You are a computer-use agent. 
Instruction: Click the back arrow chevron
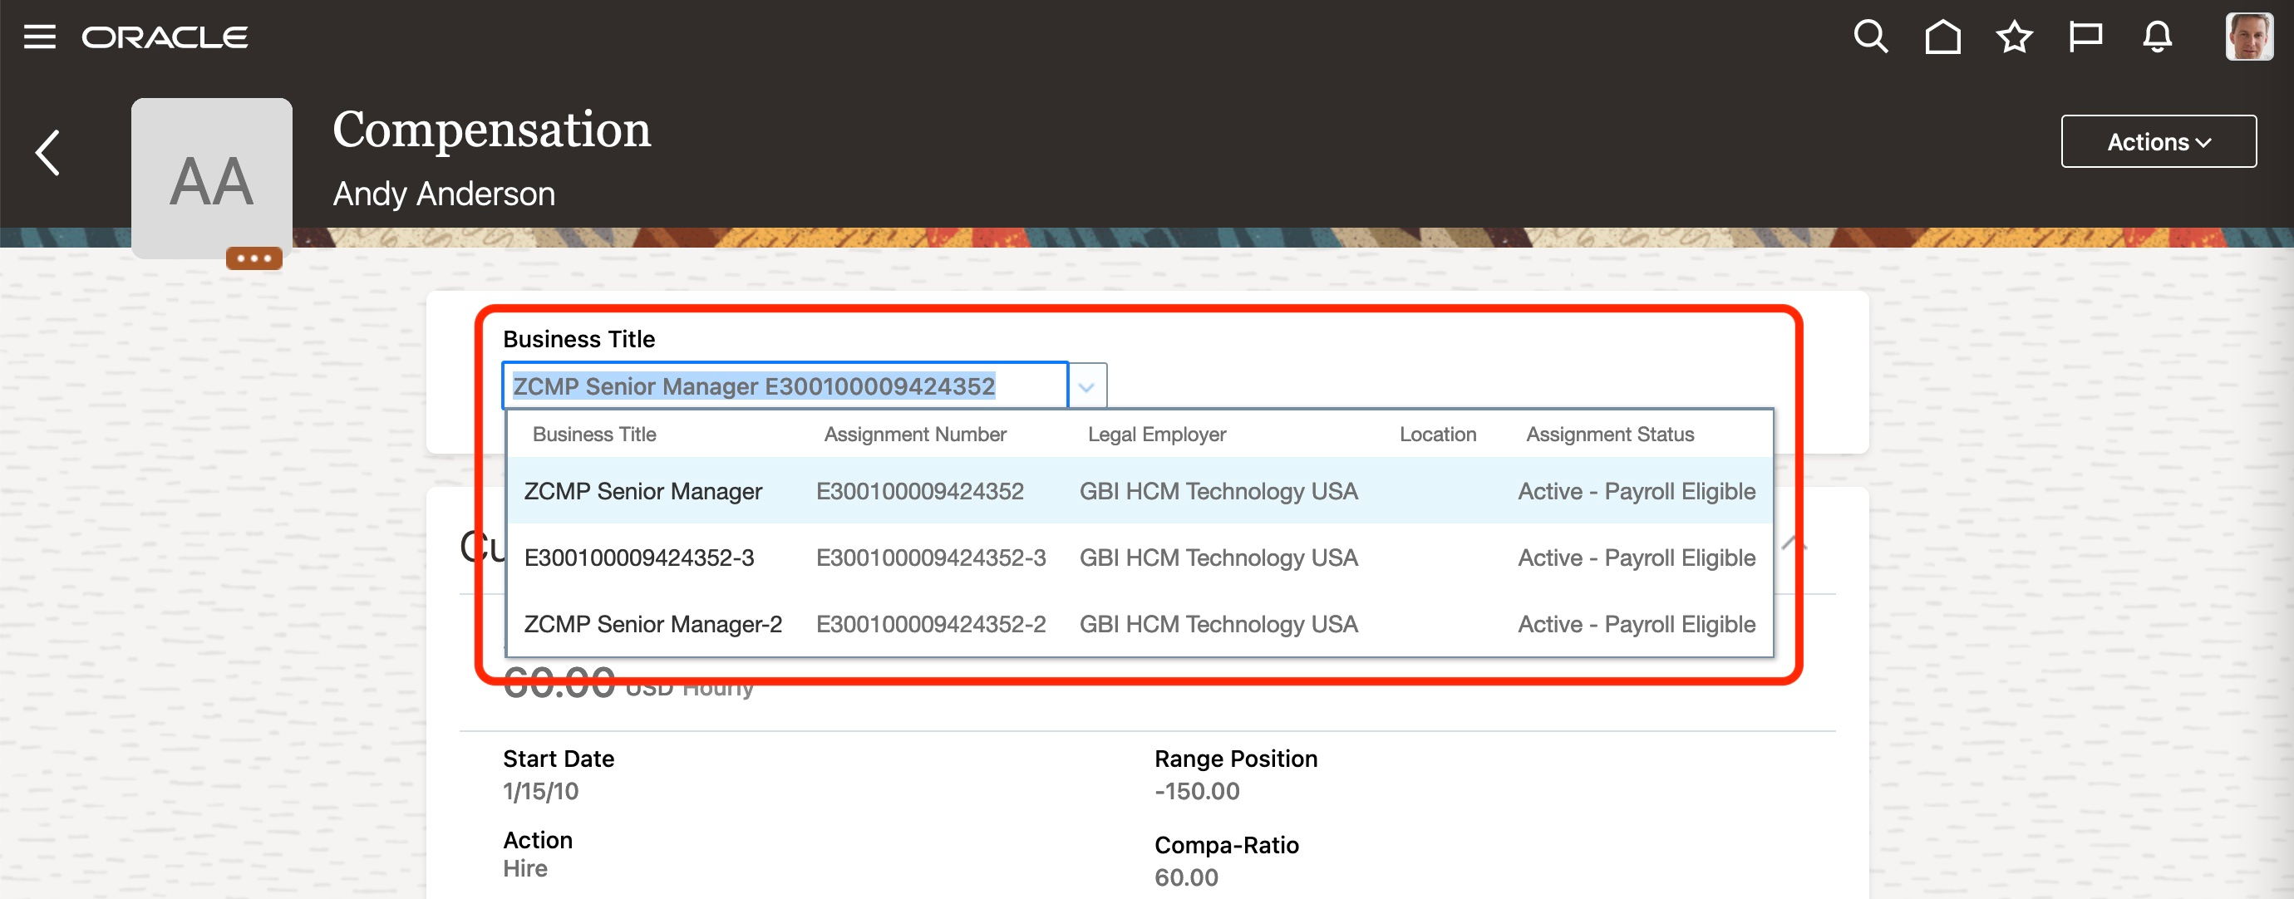pos(48,153)
